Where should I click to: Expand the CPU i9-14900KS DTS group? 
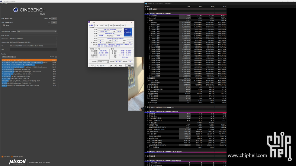[x=146, y=107]
